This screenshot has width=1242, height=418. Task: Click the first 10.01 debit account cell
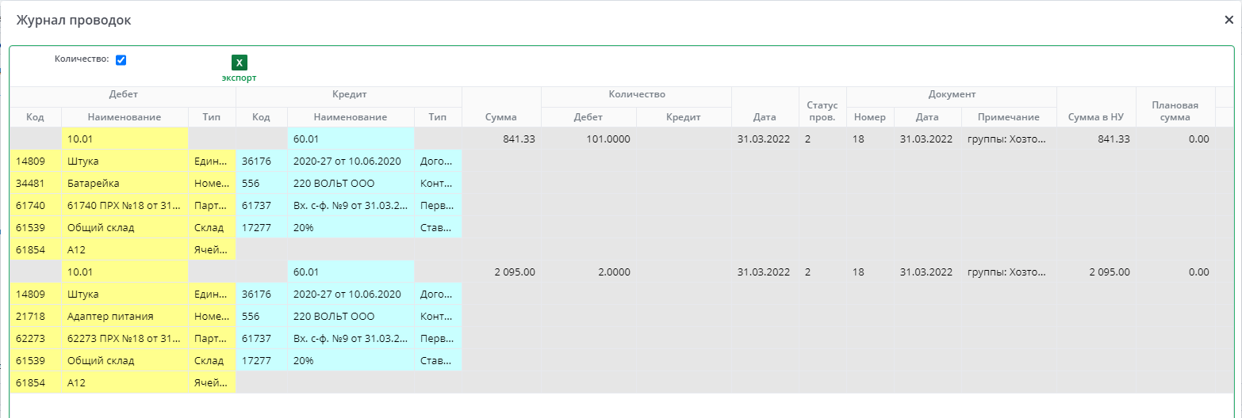tap(125, 139)
